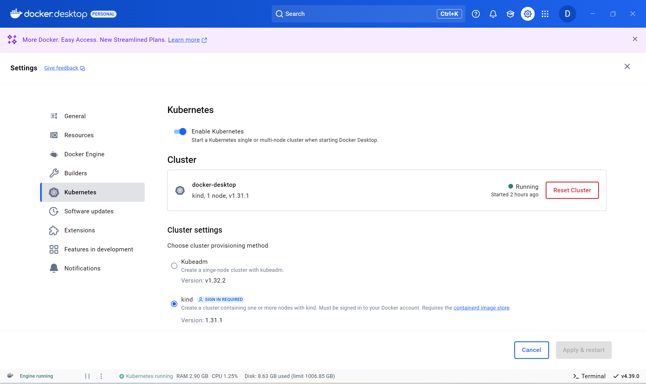Click the Builders wrench icon

[x=54, y=173]
